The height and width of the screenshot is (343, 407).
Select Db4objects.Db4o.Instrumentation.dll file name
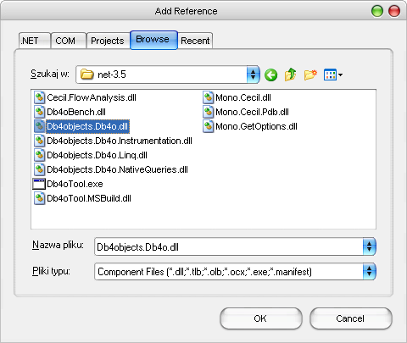click(120, 141)
